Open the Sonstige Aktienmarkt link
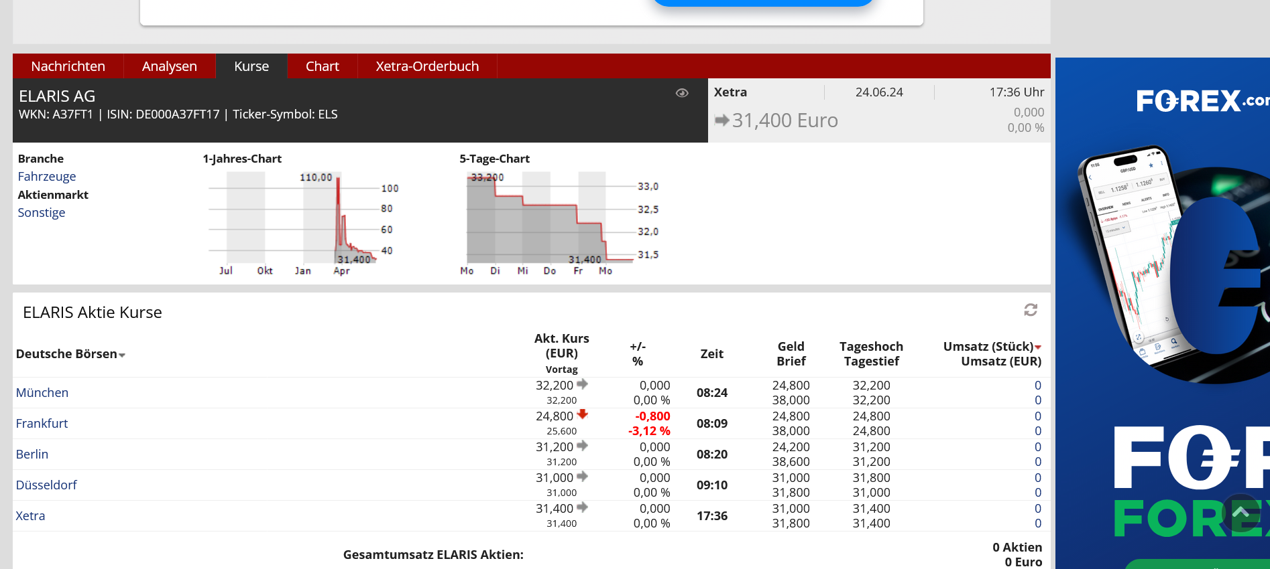Image resolution: width=1270 pixels, height=569 pixels. [42, 213]
